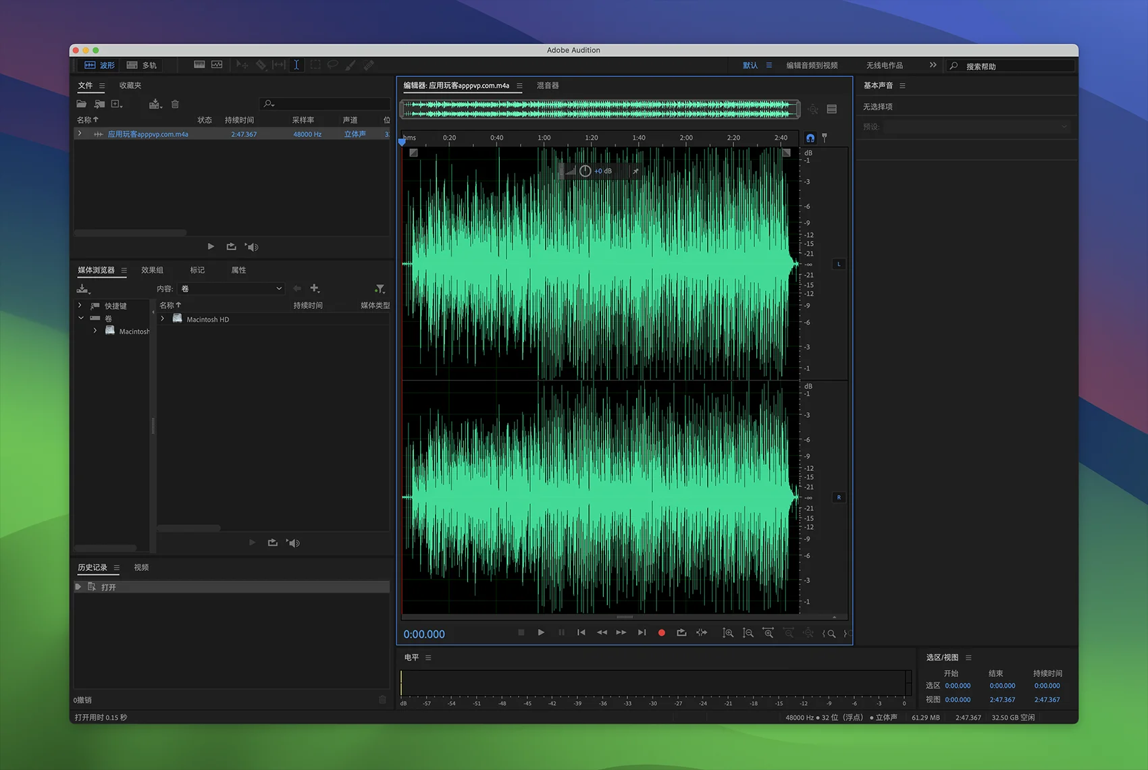Zoom in amplitude in the editor
Viewport: 1148px width, 770px height.
(727, 633)
